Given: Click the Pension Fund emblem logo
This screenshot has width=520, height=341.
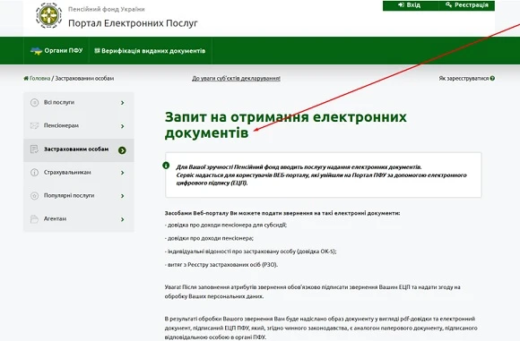Looking at the screenshot, I should click(x=48, y=15).
